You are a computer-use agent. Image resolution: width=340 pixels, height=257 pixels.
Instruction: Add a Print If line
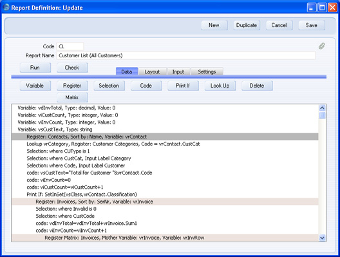[183, 86]
